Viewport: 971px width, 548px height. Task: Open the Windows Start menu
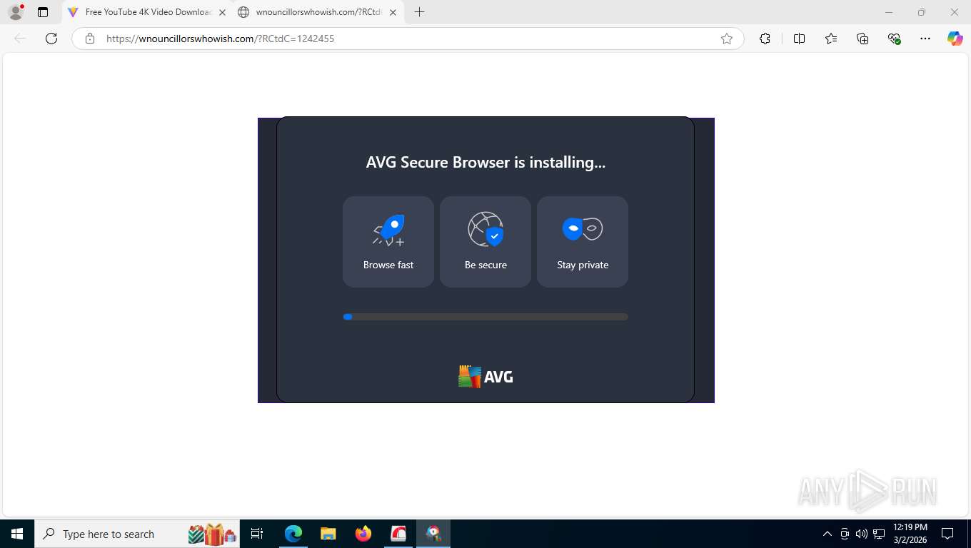pyautogui.click(x=16, y=534)
